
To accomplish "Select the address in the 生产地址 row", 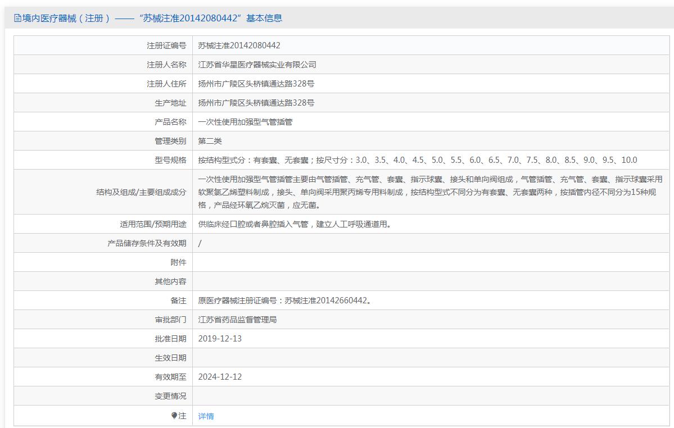I will [256, 103].
